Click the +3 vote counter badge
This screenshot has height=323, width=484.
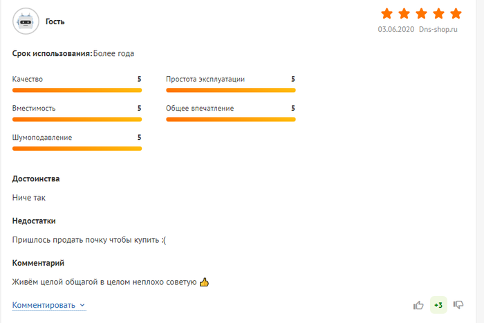pos(438,305)
